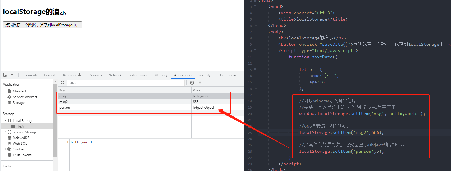Fold the saveData function on line 11
Image resolution: width=451 pixels, height=171 pixels.
click(x=255, y=57)
